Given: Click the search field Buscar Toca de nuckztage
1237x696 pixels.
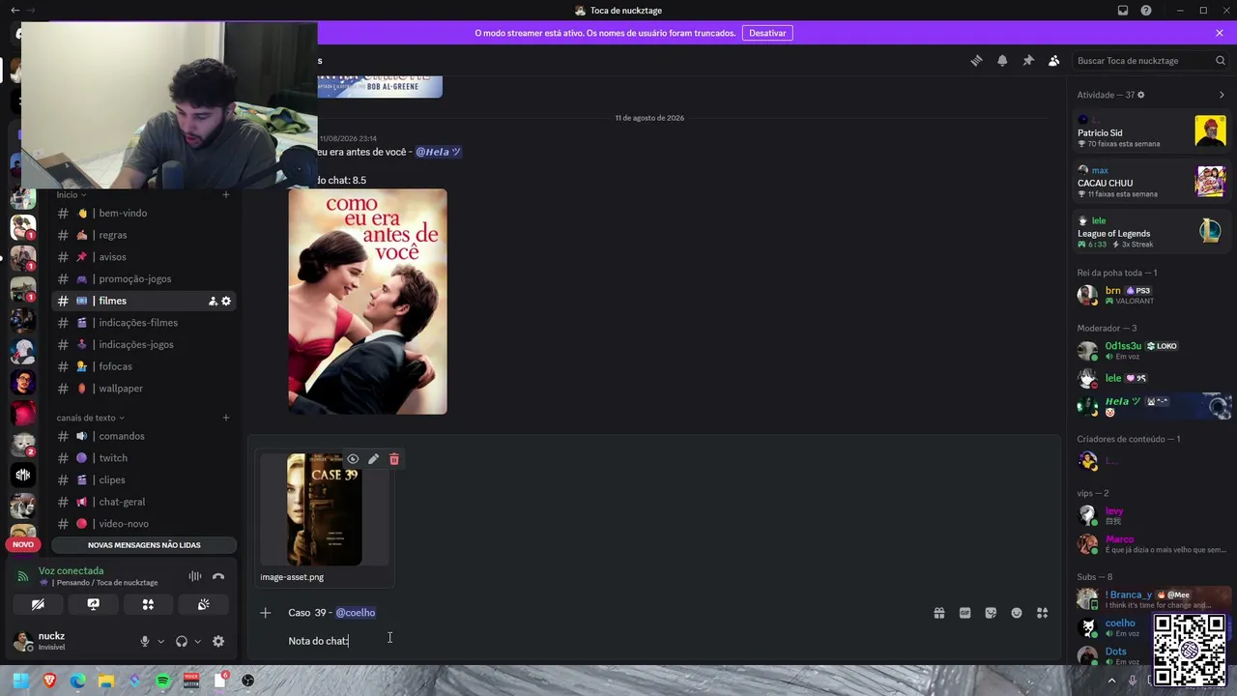Looking at the screenshot, I should click(1151, 61).
